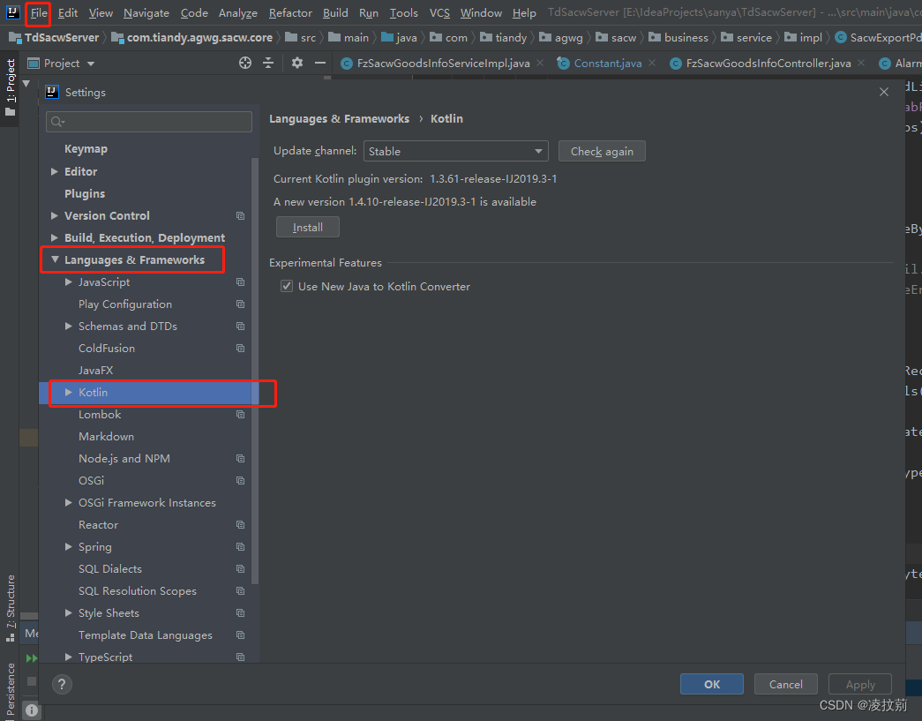Expand the Version Control settings node
The width and height of the screenshot is (922, 721).
pyautogui.click(x=55, y=216)
